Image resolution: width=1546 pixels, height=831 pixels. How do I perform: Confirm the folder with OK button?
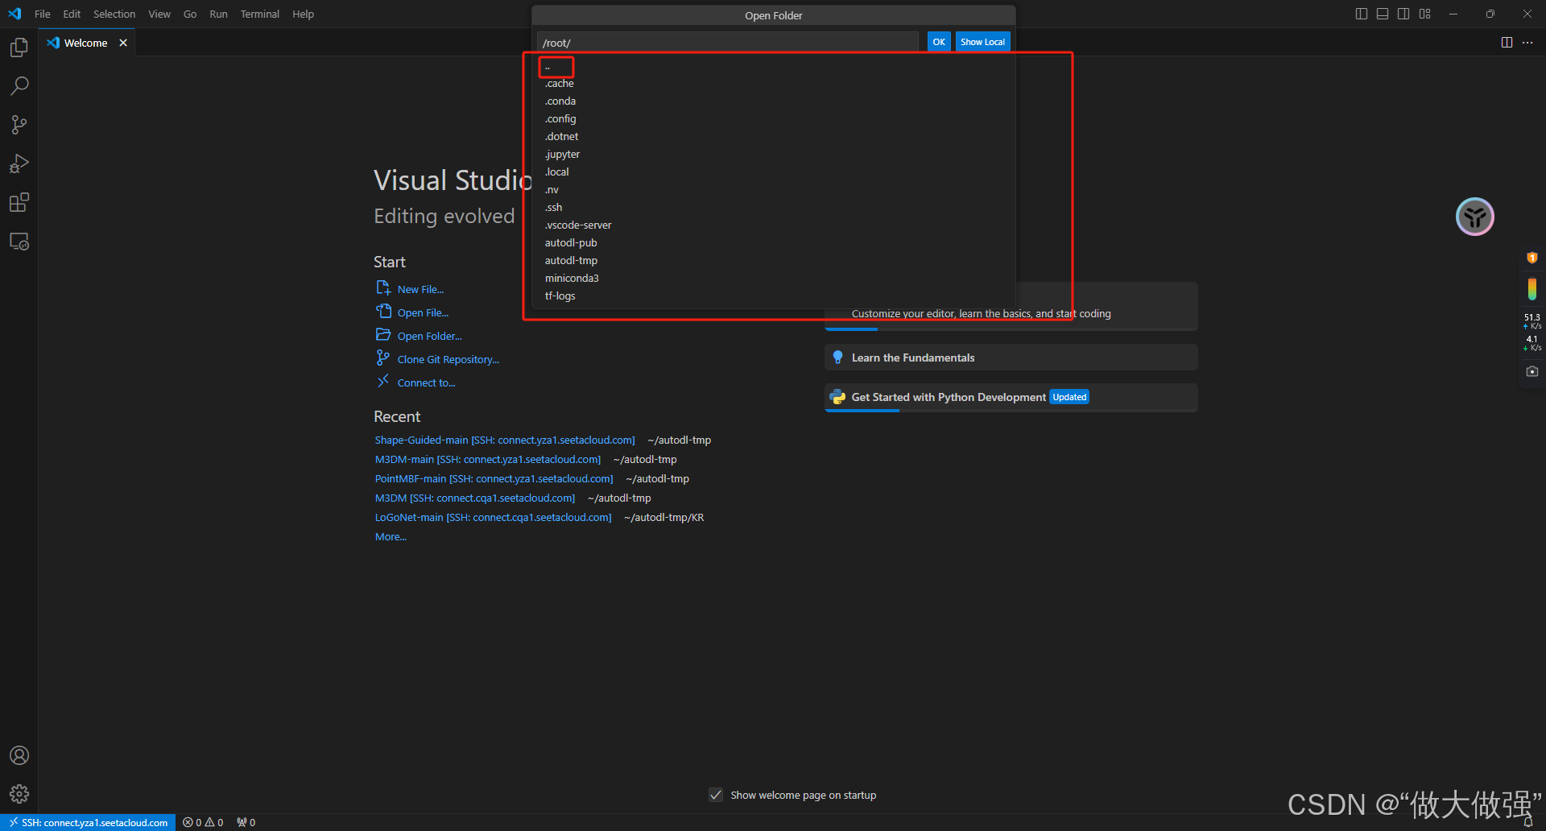click(x=939, y=42)
